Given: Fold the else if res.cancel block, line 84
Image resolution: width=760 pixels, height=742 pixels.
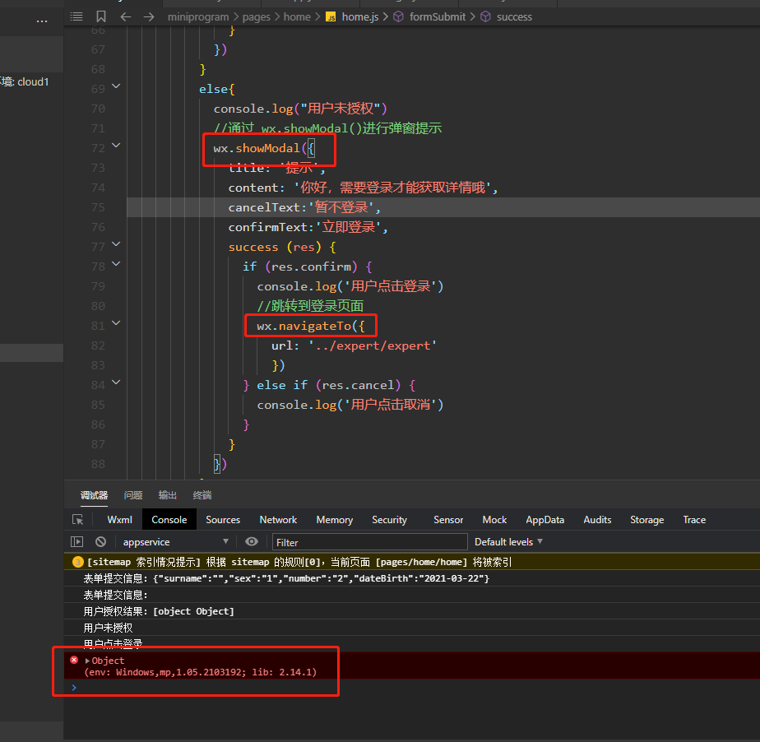Looking at the screenshot, I should [x=116, y=383].
